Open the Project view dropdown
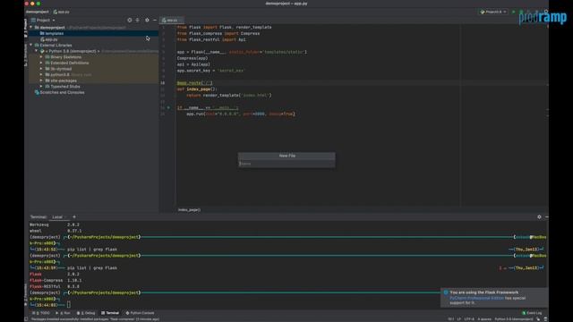The image size is (573, 322). point(43,20)
